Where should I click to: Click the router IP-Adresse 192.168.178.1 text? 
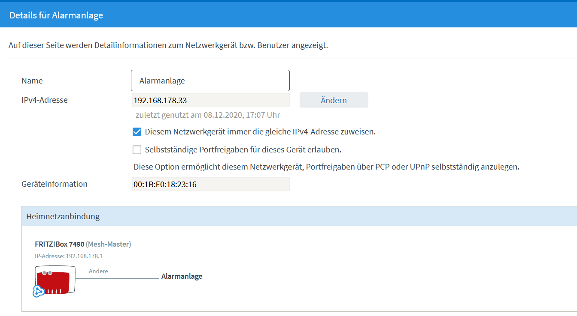tap(69, 256)
